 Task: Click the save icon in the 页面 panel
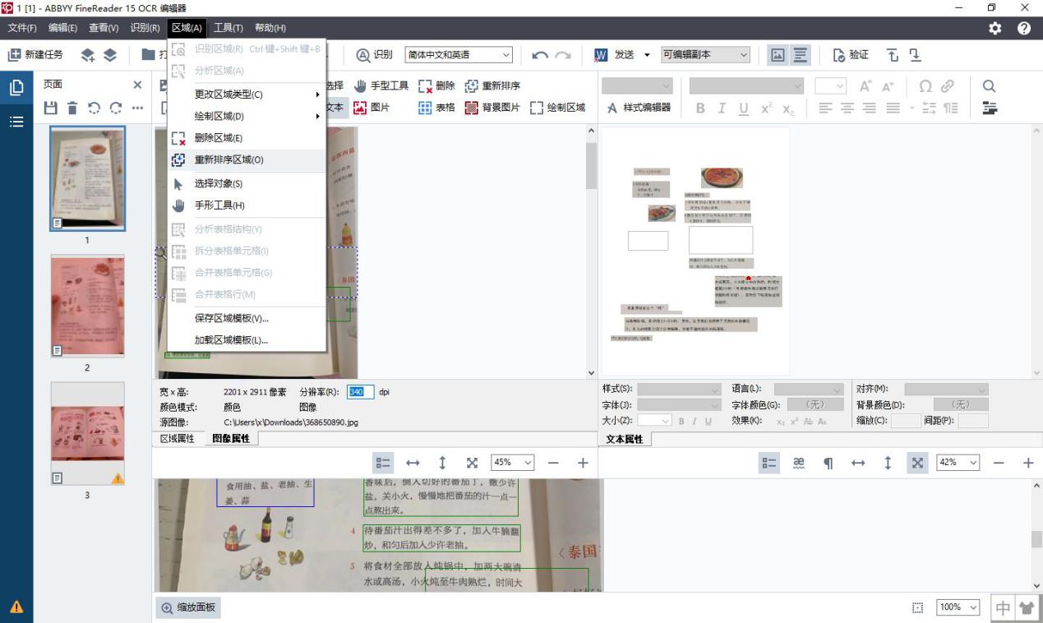pyautogui.click(x=51, y=108)
